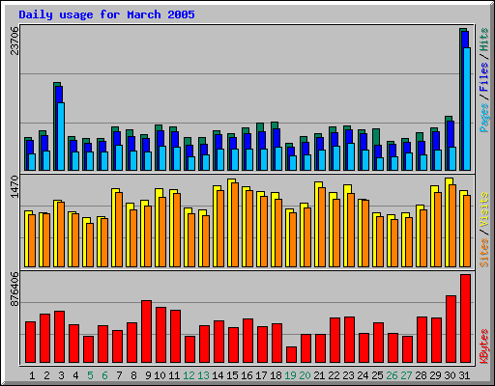Click weekend day 26 label
The width and height of the screenshot is (495, 386).
tap(392, 375)
